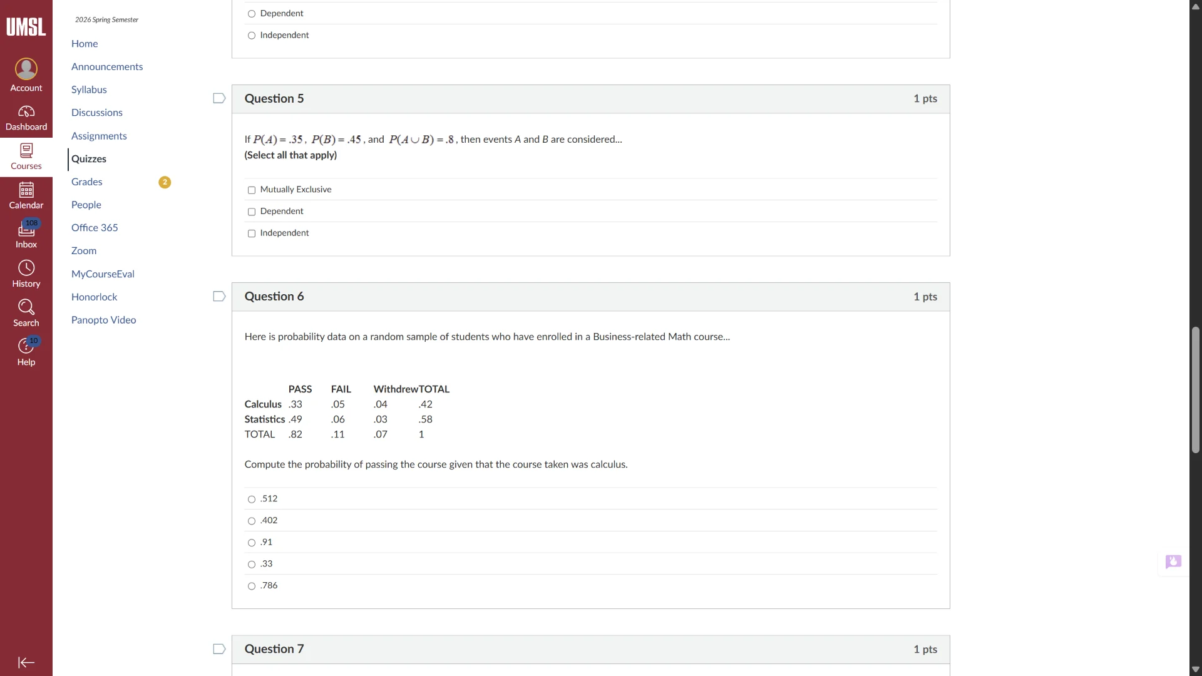Select the .786 answer option

[252, 586]
